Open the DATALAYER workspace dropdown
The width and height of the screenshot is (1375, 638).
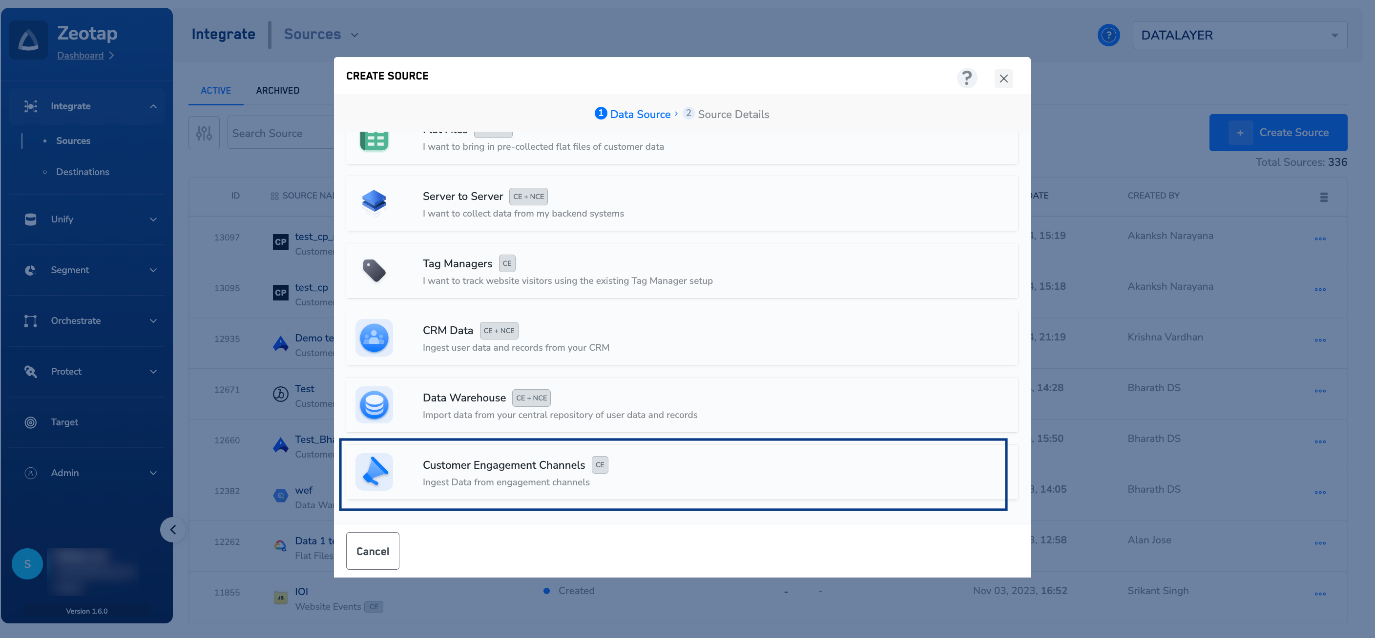click(1239, 35)
